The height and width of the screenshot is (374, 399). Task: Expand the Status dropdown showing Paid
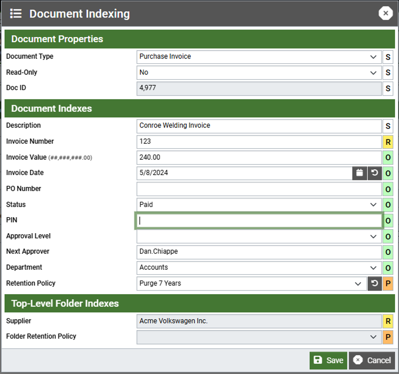click(259, 205)
